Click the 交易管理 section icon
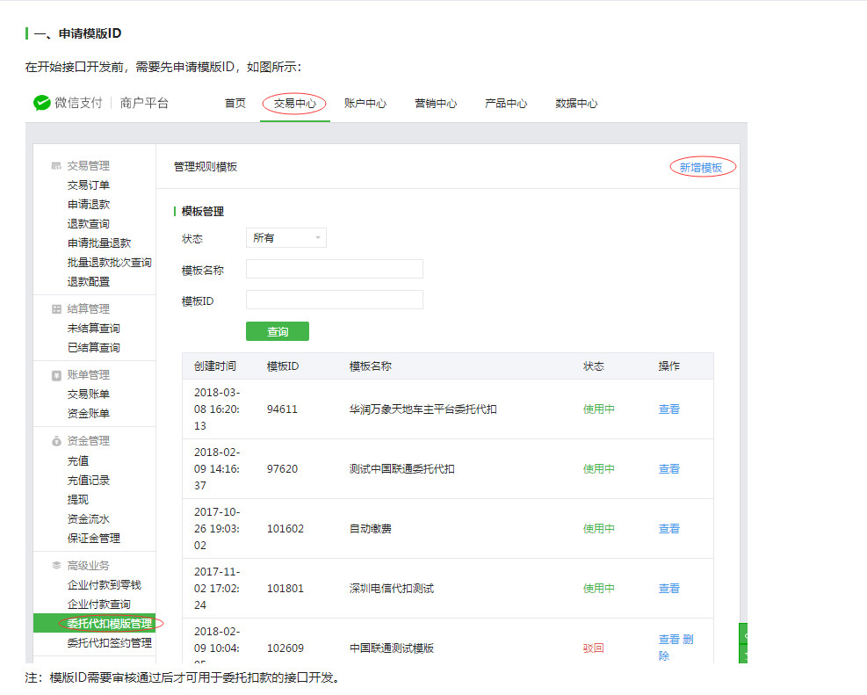The image size is (867, 695). (x=56, y=166)
